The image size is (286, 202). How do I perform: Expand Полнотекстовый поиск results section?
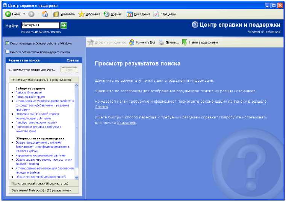(44, 184)
